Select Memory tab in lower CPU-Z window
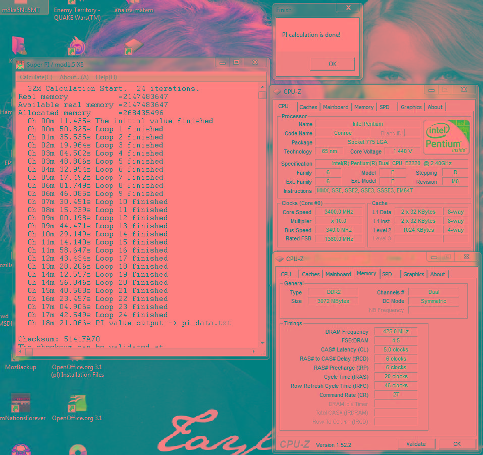Screen dimensions: 483x455 click(x=366, y=273)
